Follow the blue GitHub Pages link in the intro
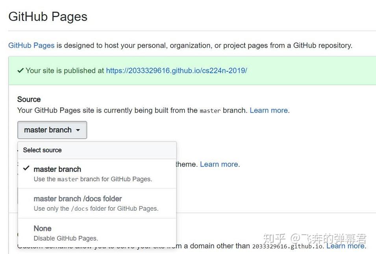This screenshot has height=254, width=376. point(31,45)
